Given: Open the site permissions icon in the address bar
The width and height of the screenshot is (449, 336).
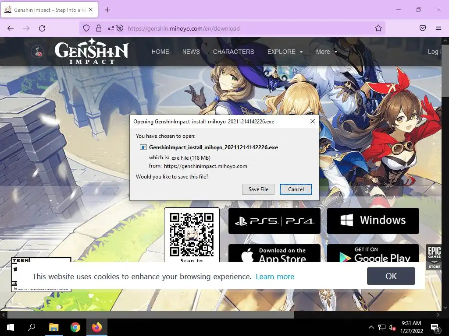Looking at the screenshot, I should coord(111,28).
